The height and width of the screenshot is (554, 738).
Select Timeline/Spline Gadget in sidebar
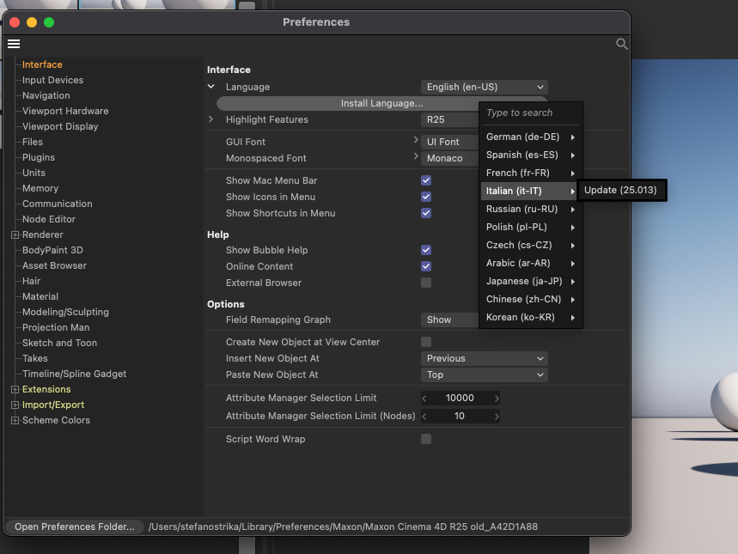(x=75, y=374)
